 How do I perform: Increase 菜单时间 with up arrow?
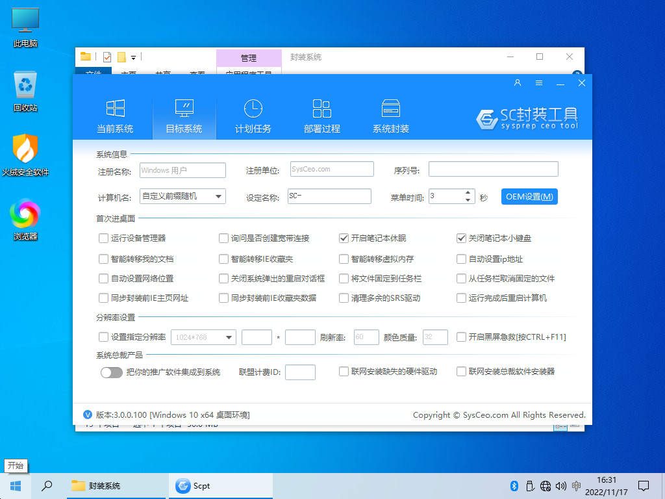coord(468,192)
